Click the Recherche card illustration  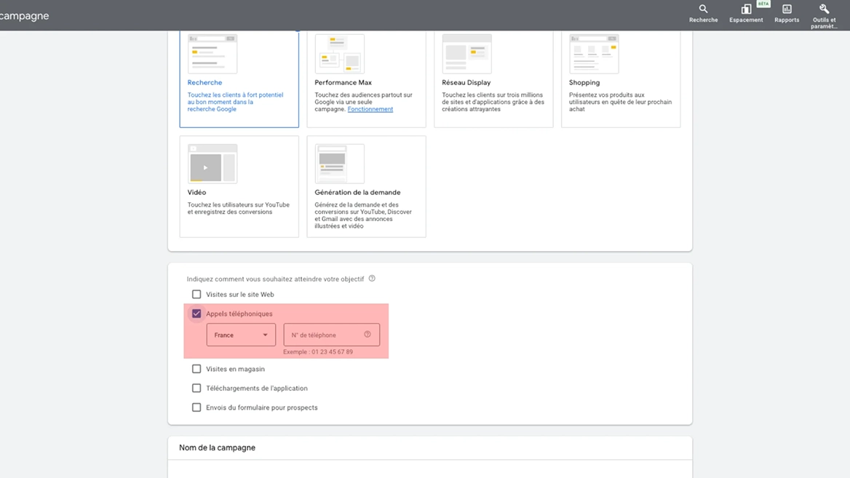click(212, 54)
